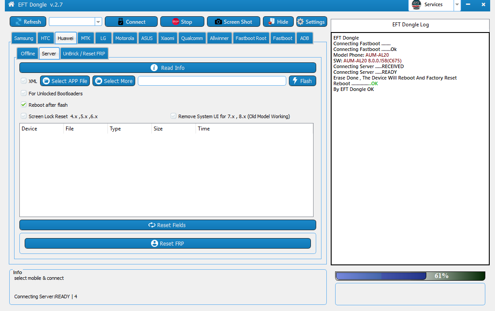Screen dimensions: 495x311
Task: Click the home icon in title bar
Action: (x=11, y=4)
